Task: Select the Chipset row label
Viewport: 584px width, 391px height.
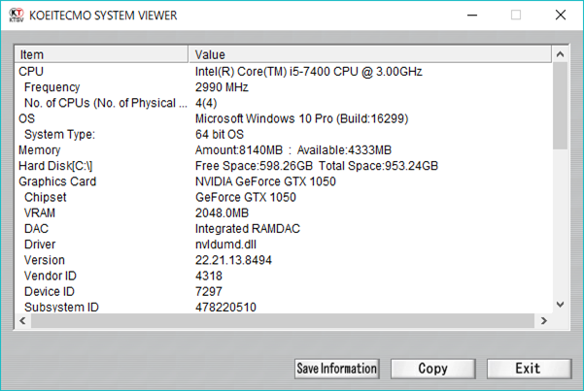Action: (45, 197)
